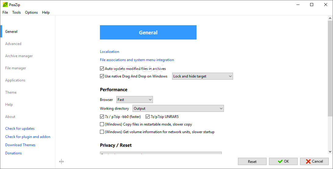Click the Reset button
Image resolution: width=333 pixels, height=169 pixels.
(252, 161)
